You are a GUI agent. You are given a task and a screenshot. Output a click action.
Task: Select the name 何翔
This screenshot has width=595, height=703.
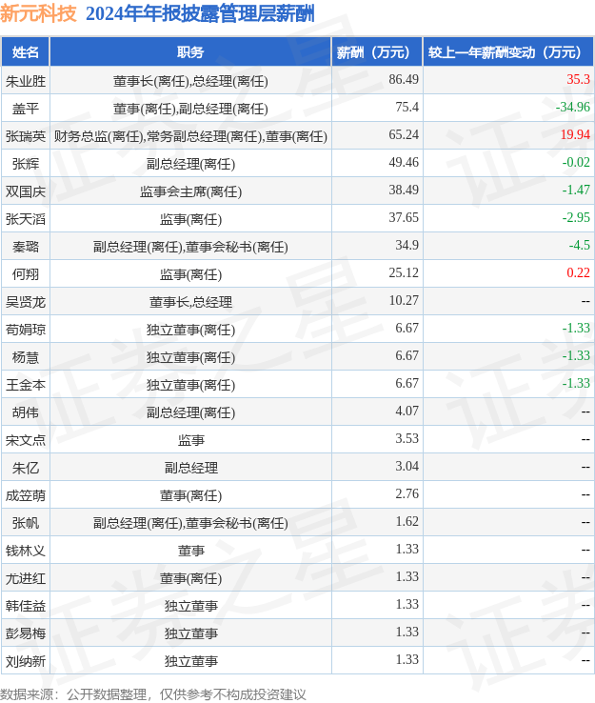point(26,274)
